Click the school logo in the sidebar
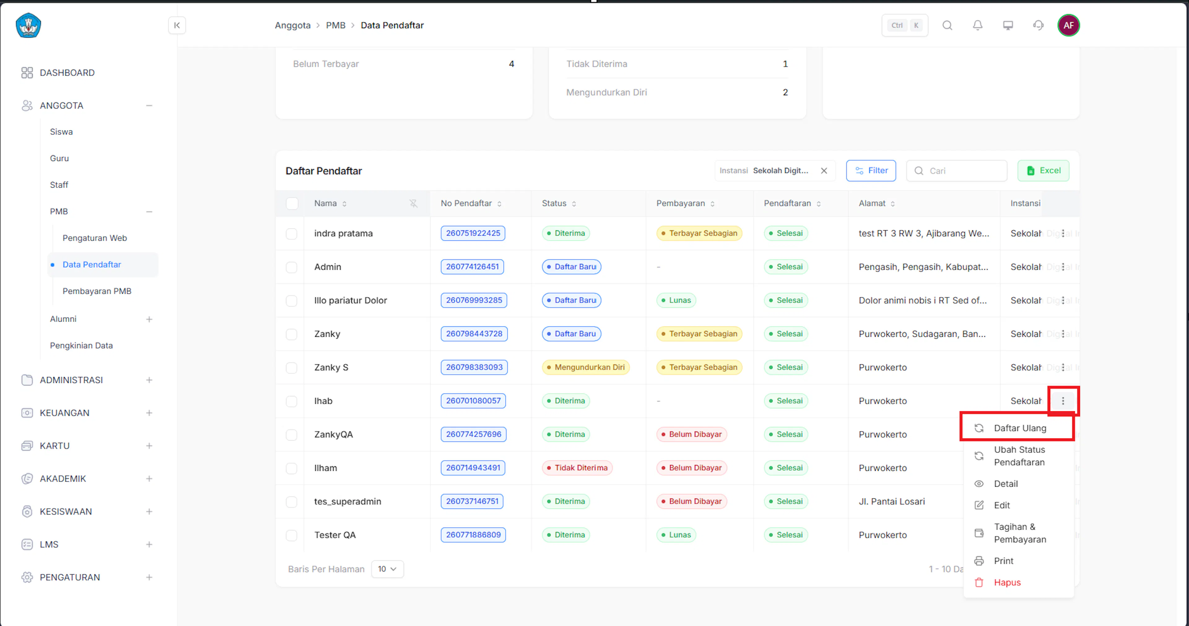This screenshot has height=626, width=1189. (28, 25)
